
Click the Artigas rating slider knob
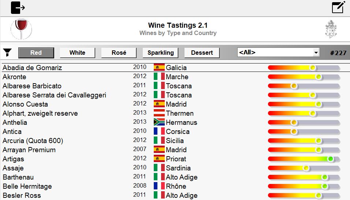(x=331, y=159)
